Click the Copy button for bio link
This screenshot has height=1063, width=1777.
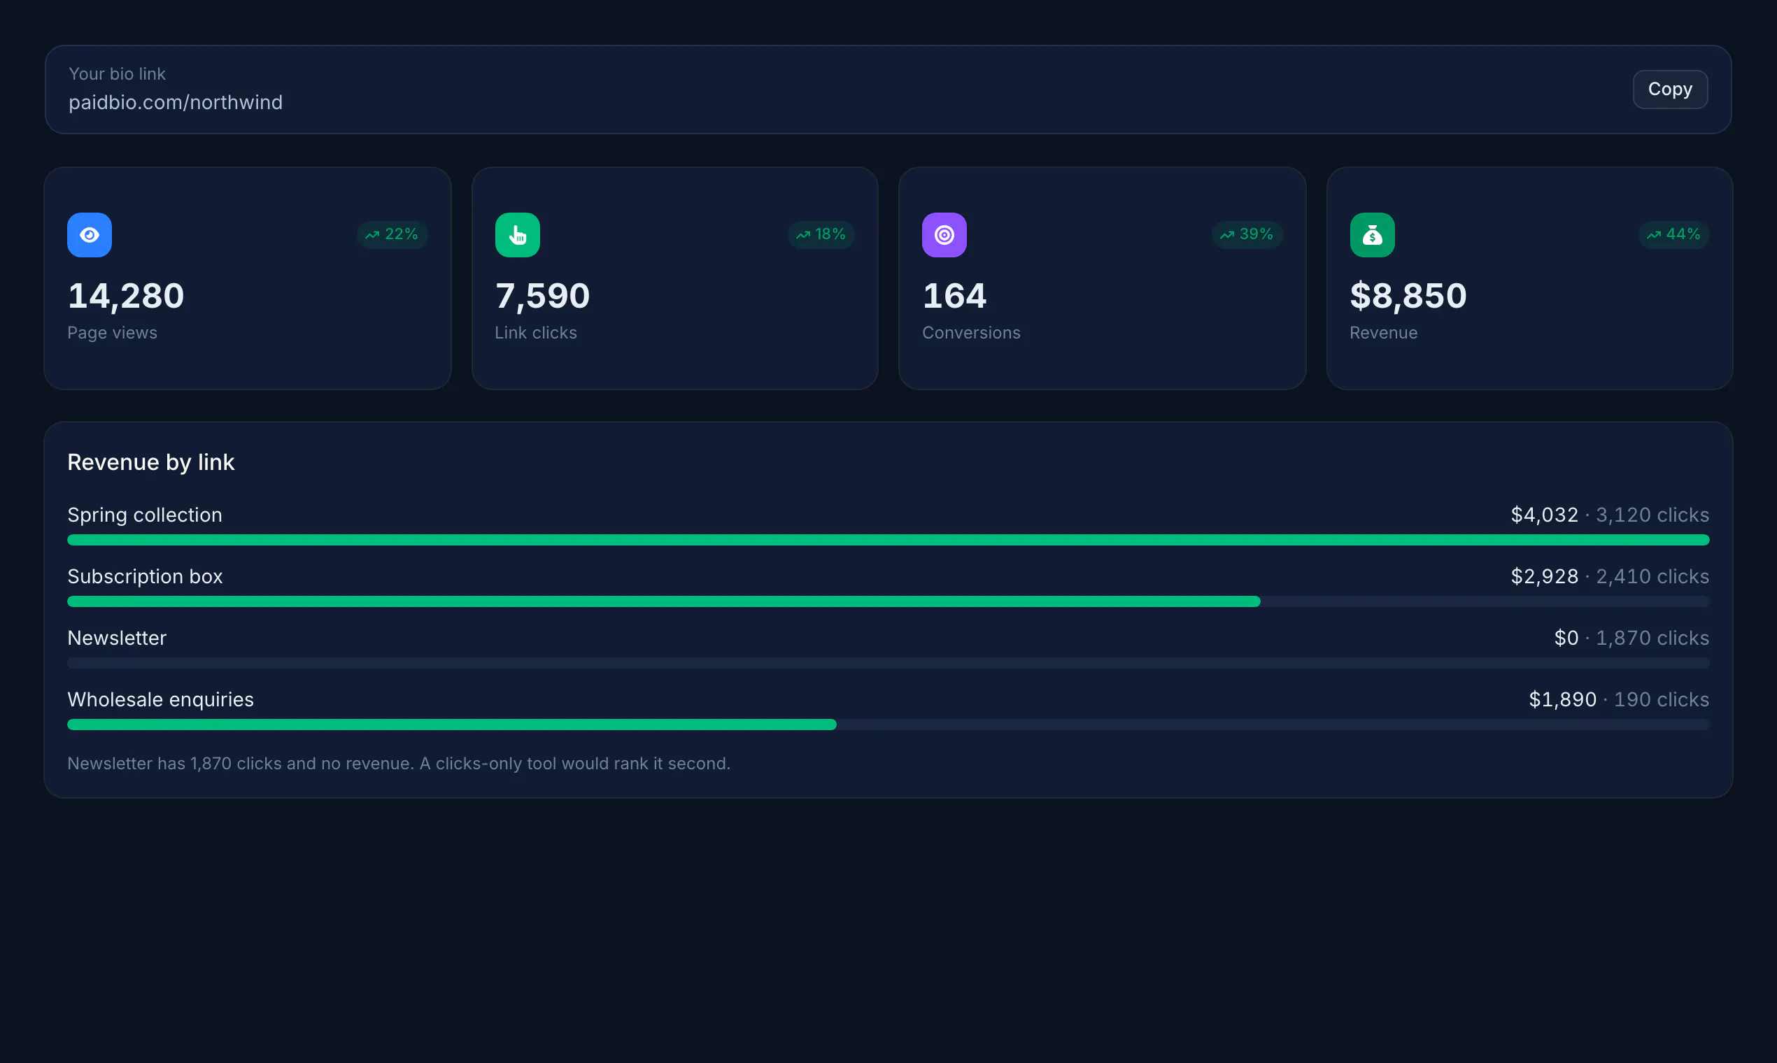click(x=1669, y=90)
